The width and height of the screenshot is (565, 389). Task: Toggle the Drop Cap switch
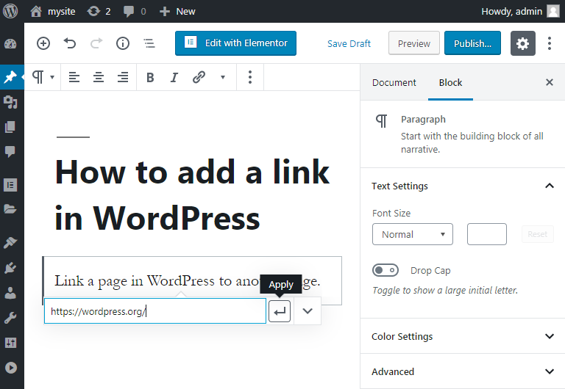385,270
